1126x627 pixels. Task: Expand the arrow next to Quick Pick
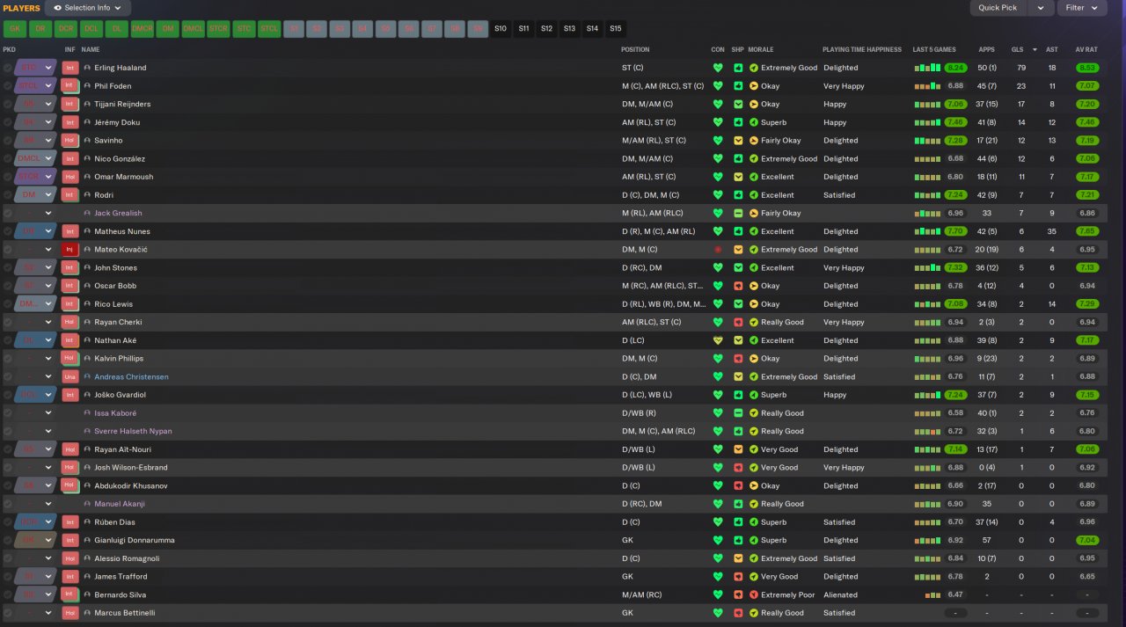(1041, 8)
